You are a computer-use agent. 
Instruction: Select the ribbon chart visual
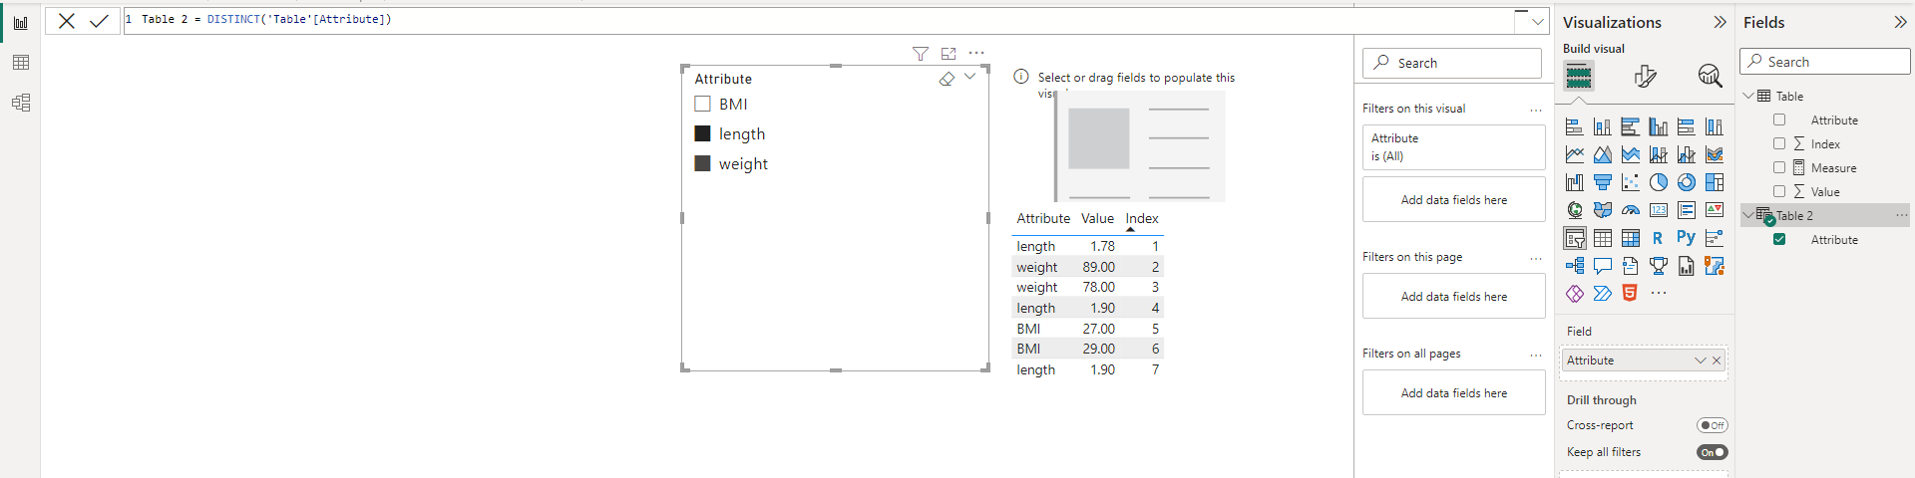[1715, 154]
